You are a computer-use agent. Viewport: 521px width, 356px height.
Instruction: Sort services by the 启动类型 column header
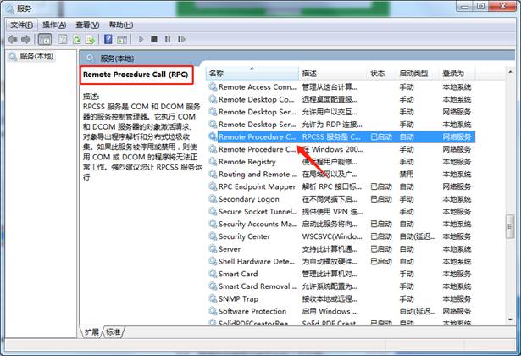[413, 74]
